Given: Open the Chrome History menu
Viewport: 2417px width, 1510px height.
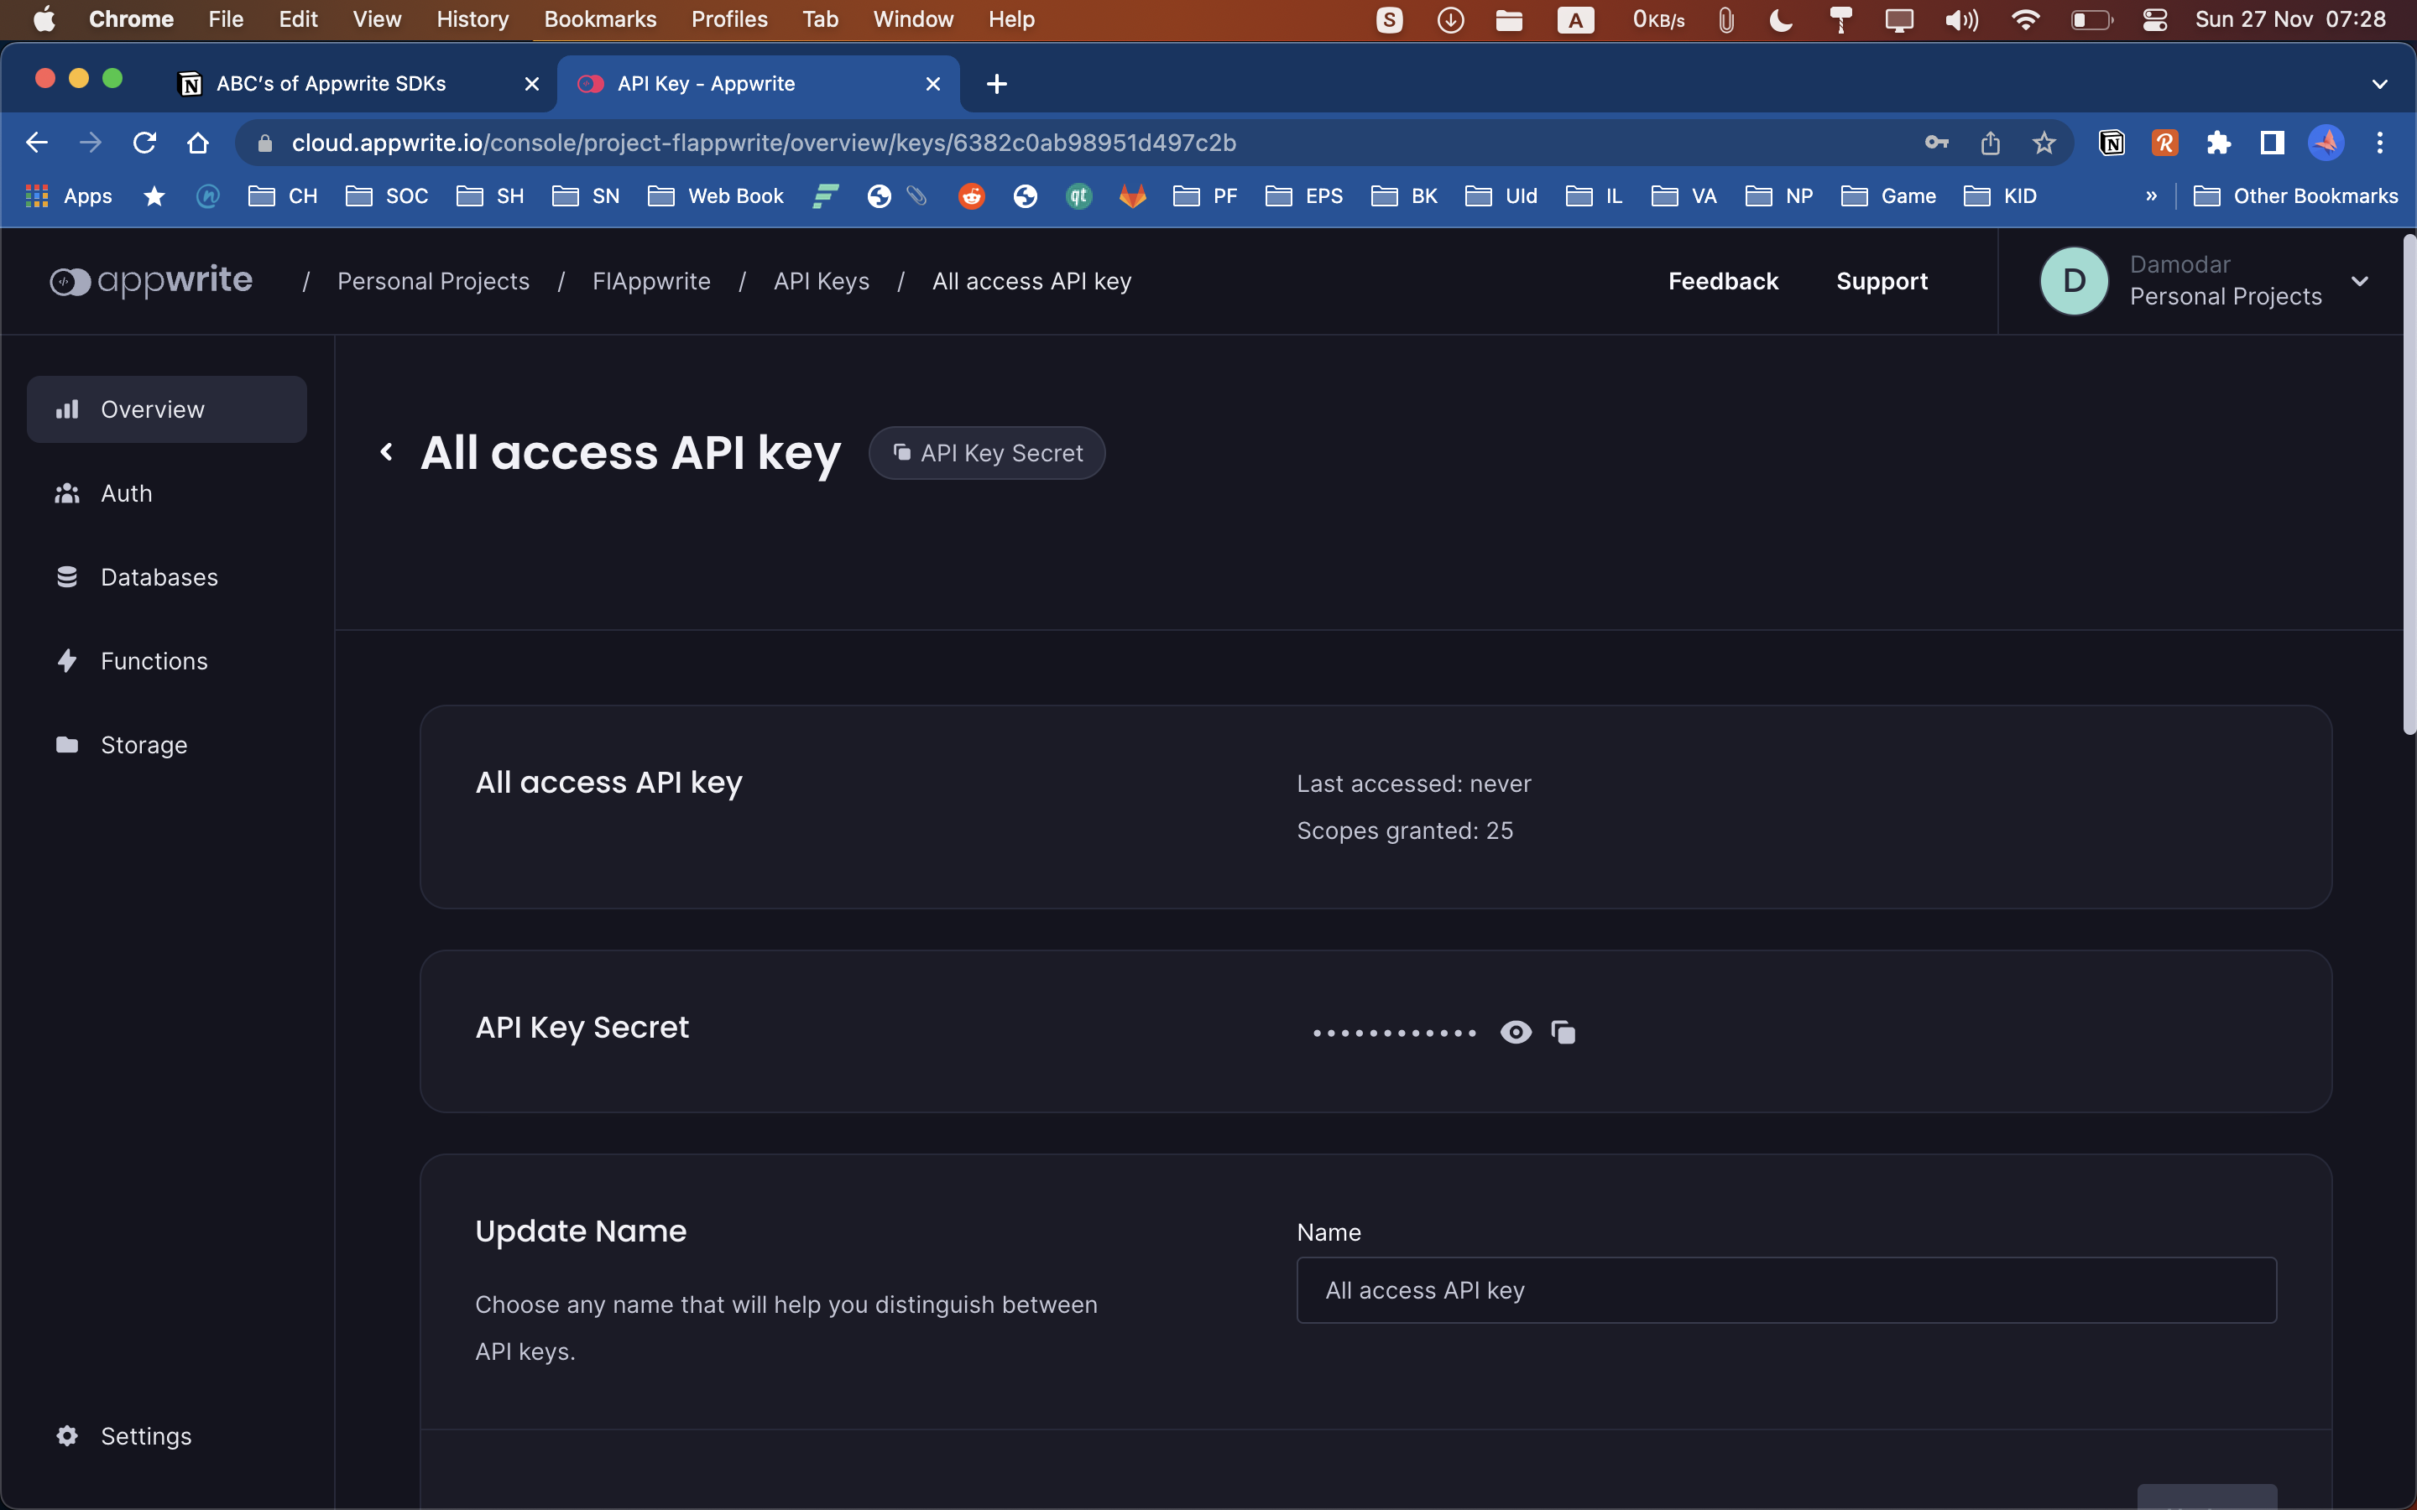Looking at the screenshot, I should point(472,19).
